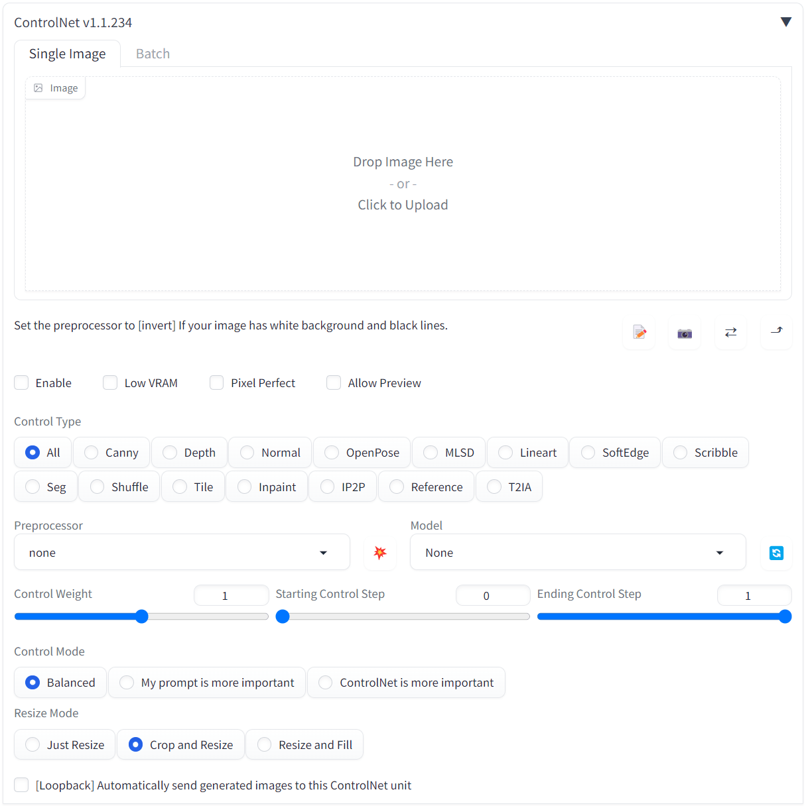806x806 pixels.
Task: Open new canvas with the pencil icon
Action: tap(639, 332)
